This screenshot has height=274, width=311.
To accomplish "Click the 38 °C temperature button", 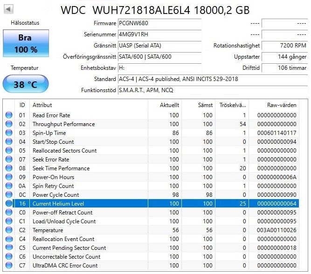I will pos(26,84).
